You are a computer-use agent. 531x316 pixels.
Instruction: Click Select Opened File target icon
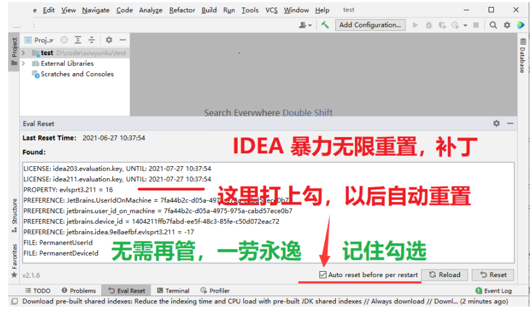click(x=64, y=40)
